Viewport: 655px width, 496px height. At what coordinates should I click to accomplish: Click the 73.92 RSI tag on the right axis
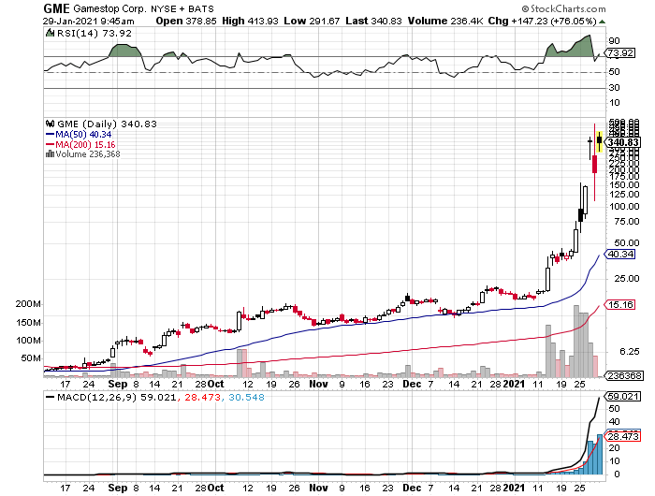tap(619, 53)
